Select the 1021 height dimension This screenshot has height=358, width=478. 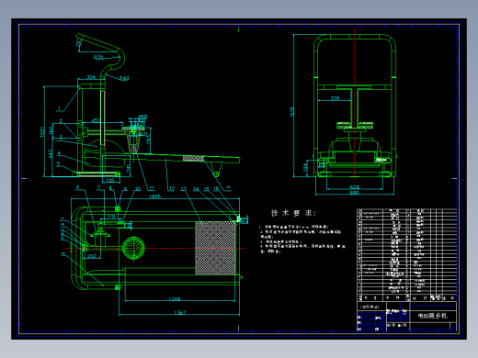pos(42,132)
